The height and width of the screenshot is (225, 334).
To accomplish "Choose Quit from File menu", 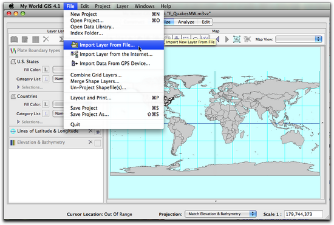I will (x=114, y=124).
